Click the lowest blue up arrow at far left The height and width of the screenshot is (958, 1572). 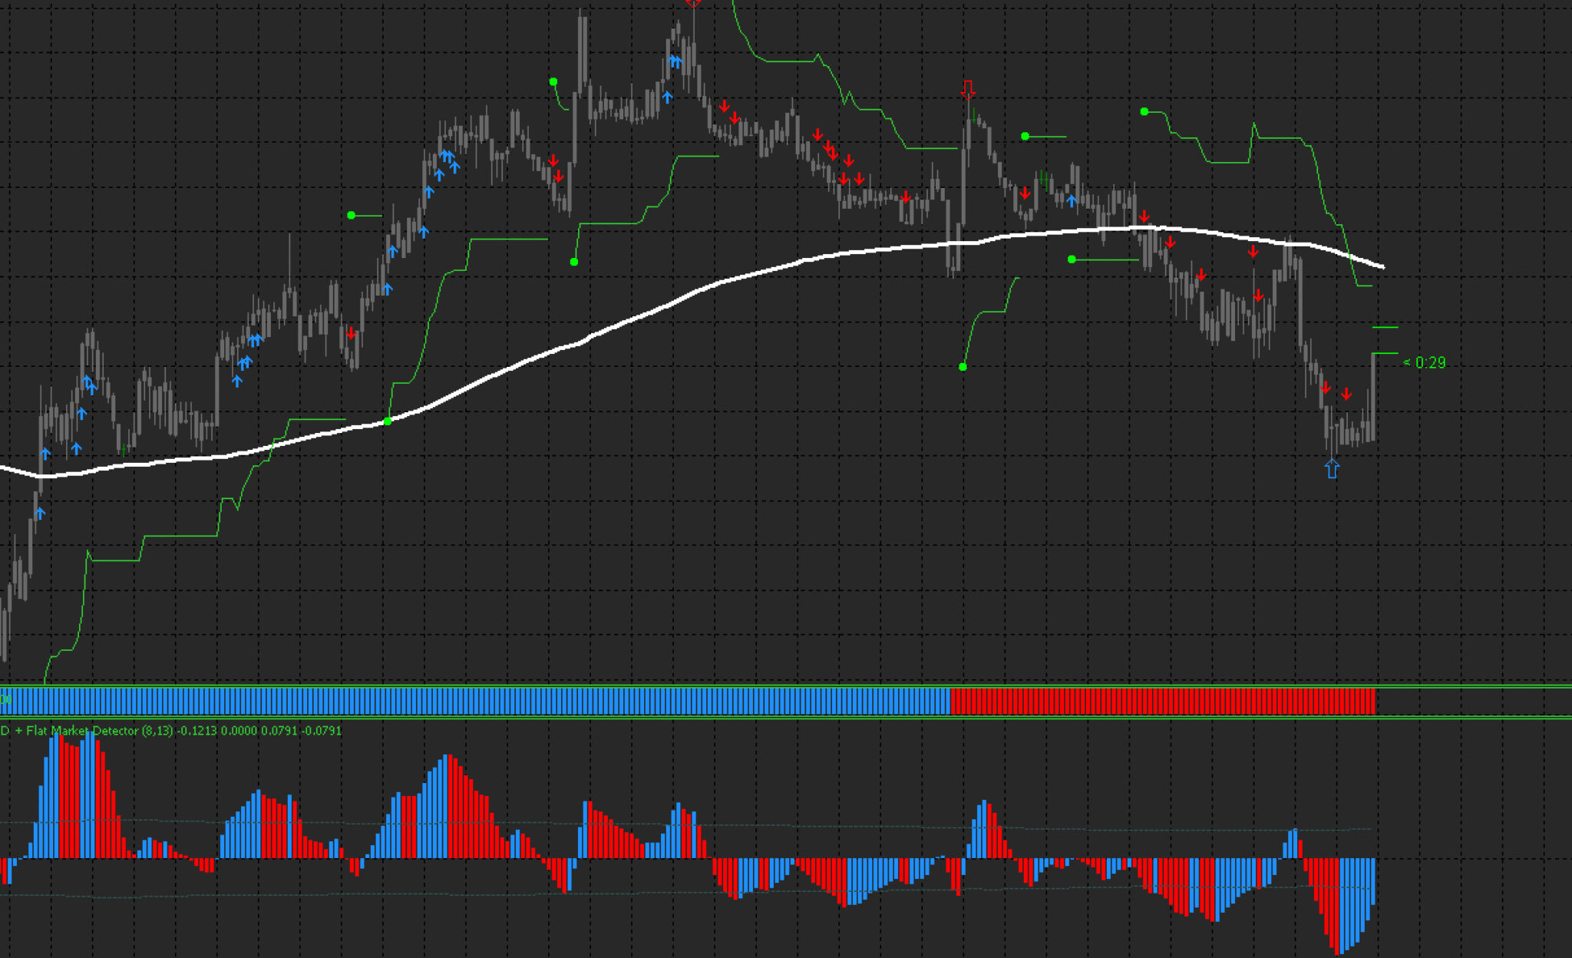[x=40, y=513]
